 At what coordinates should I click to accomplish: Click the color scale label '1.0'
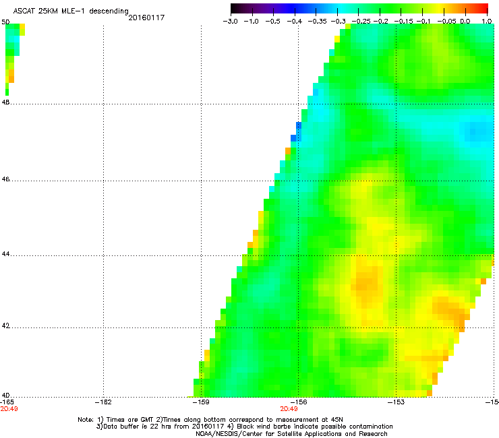tap(487, 22)
